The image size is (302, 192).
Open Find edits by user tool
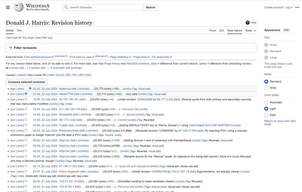pos(82,57)
